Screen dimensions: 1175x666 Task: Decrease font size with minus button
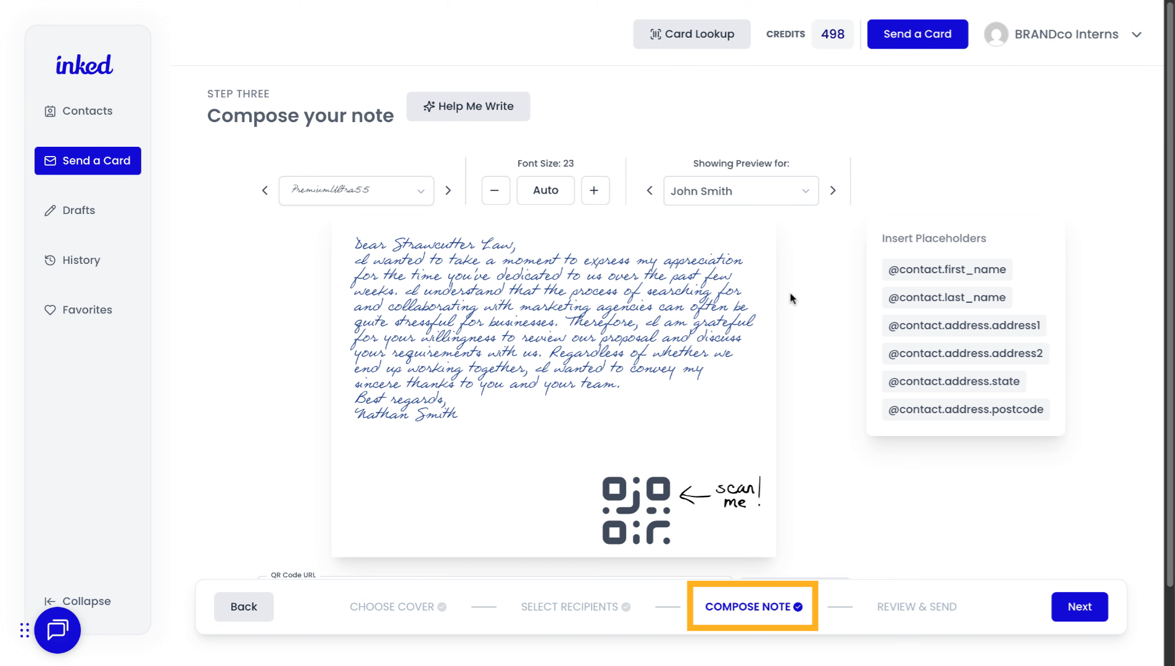tap(495, 191)
